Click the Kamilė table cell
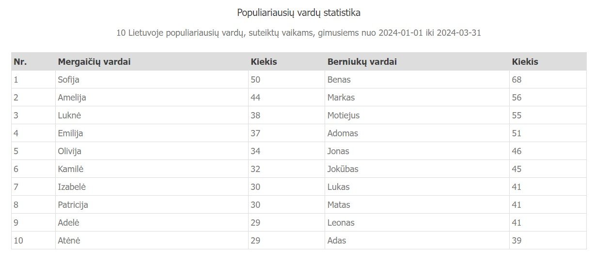The height and width of the screenshot is (260, 595). tap(152, 169)
